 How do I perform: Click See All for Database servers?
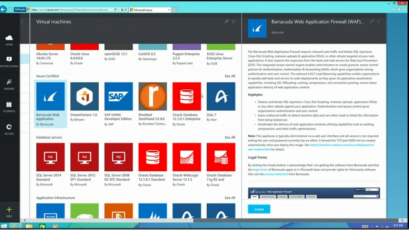230,138
